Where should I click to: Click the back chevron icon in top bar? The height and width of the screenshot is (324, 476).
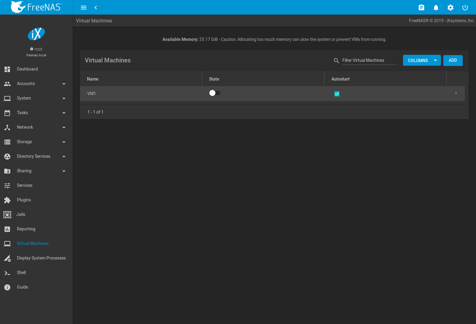click(x=96, y=8)
